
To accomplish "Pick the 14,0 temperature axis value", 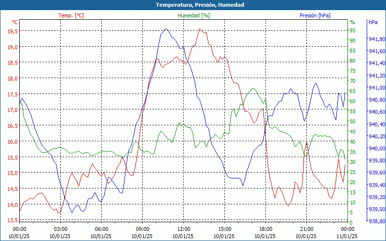I will click(x=13, y=204).
